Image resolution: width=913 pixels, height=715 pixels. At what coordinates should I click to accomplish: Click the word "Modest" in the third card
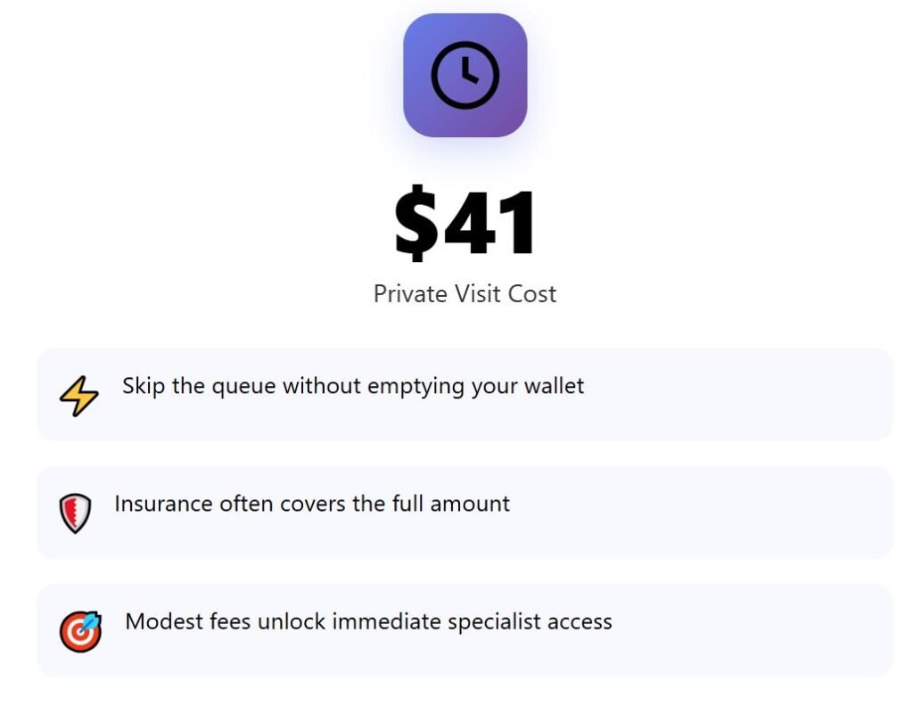coord(158,622)
